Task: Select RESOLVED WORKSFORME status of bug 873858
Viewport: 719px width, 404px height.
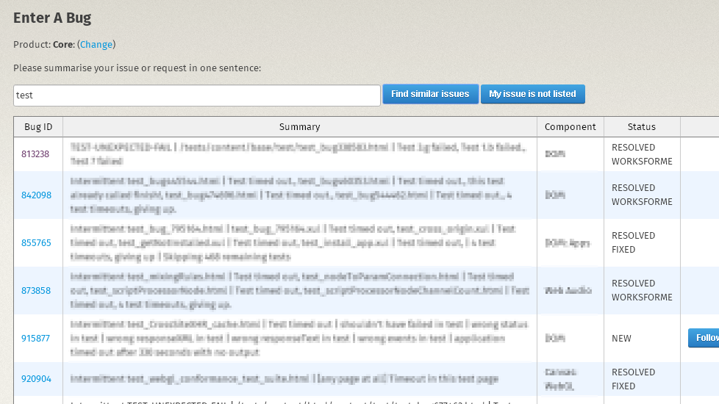Action: coord(642,290)
